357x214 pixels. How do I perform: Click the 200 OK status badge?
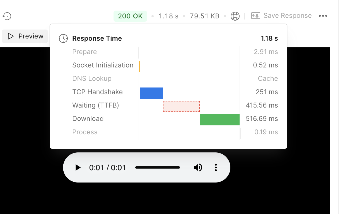(130, 16)
